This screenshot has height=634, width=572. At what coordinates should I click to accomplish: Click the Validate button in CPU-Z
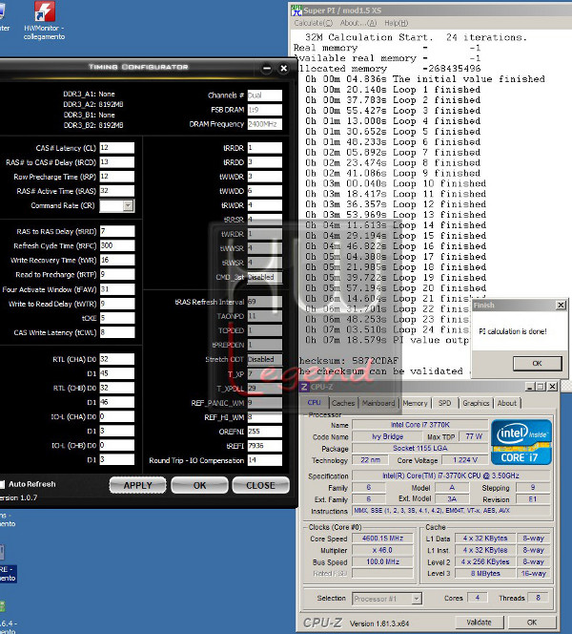[x=480, y=623]
